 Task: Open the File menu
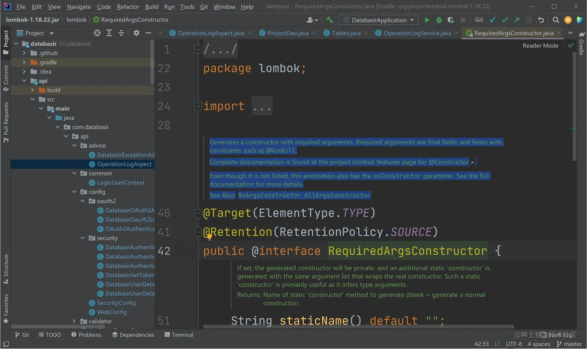pos(21,7)
